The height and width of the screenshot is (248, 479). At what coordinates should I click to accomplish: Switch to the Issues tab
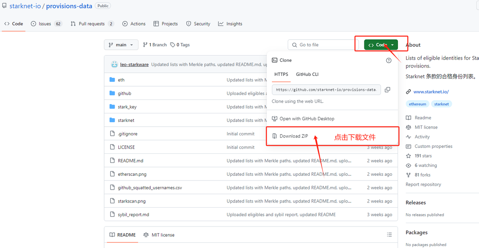[x=47, y=24]
